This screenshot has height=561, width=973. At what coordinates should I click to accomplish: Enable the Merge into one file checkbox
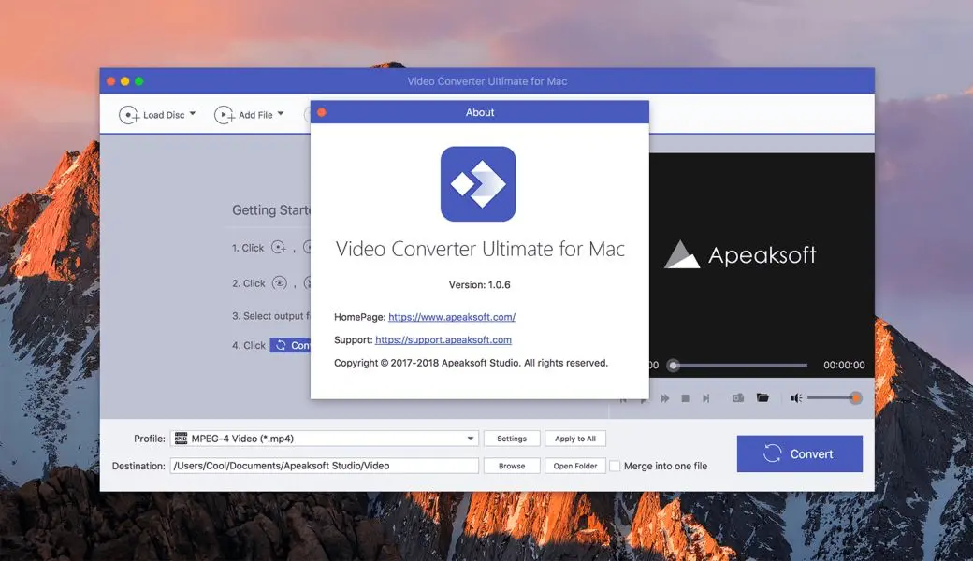click(615, 466)
